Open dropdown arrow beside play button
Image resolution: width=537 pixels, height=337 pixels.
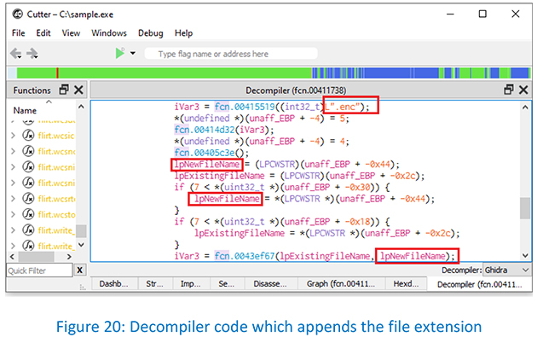pyautogui.click(x=132, y=53)
